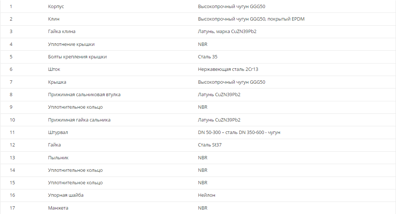Select 'Уплотнение крышки' cell
396x214 pixels.
pyautogui.click(x=71, y=44)
